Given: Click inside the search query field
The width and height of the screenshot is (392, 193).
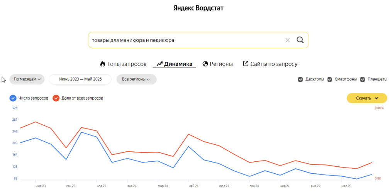Looking at the screenshot, I should pyautogui.click(x=185, y=40).
